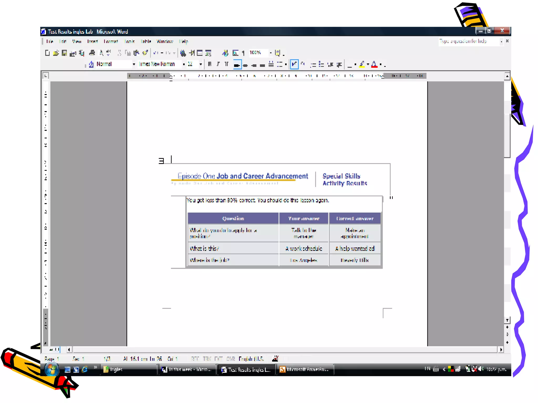Click the New Blank Document icon
Screen dimensions: 538x403
(x=47, y=53)
